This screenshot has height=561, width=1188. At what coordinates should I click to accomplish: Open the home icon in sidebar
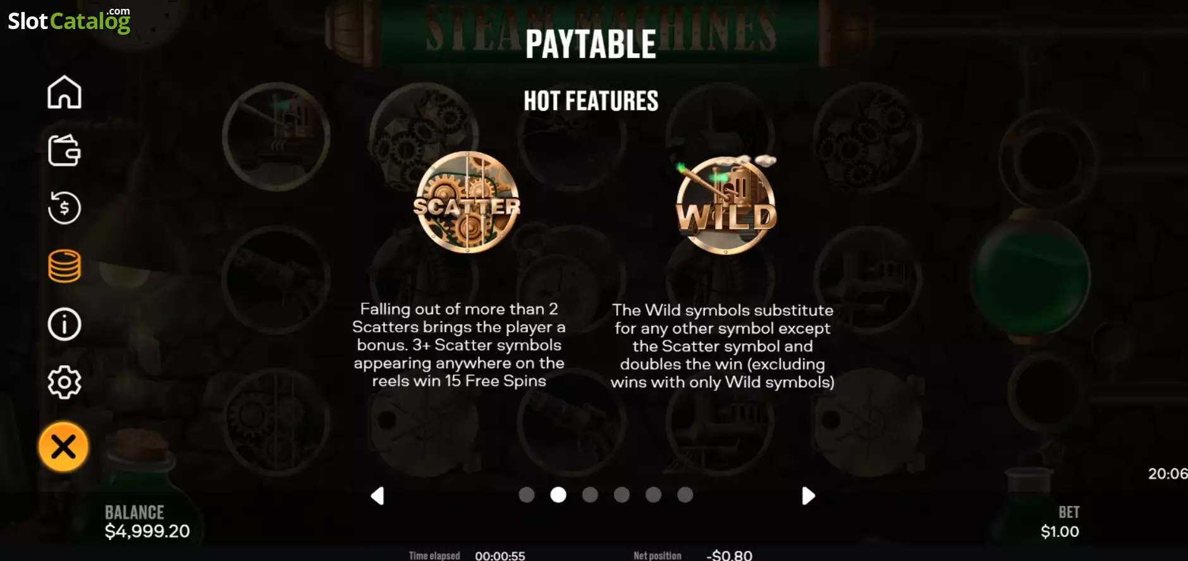(x=64, y=92)
